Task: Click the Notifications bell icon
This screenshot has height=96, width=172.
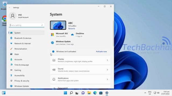Action: click(x=54, y=79)
